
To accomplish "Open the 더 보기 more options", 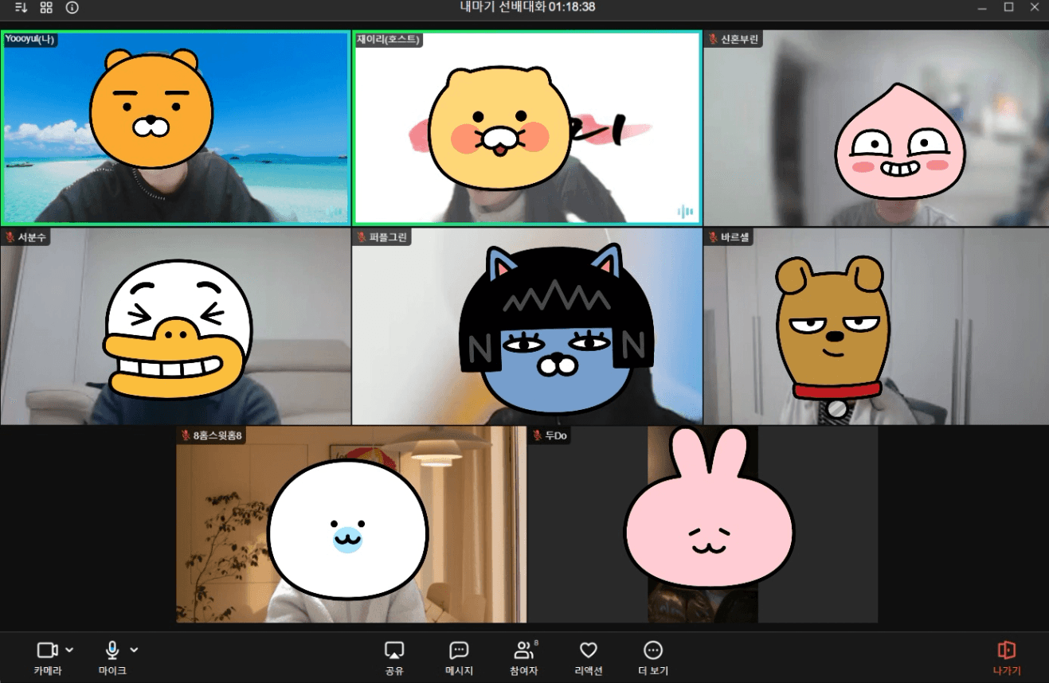I will coord(652,658).
